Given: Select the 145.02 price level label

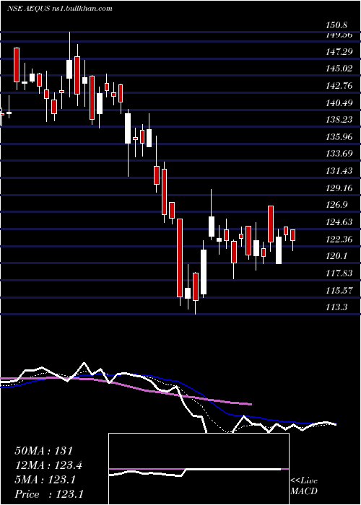Looking at the screenshot, I should (x=339, y=69).
